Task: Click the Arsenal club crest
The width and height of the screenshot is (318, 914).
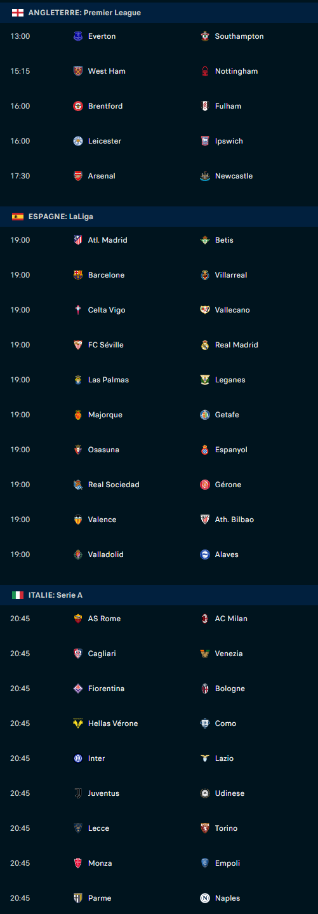Action: pyautogui.click(x=78, y=176)
